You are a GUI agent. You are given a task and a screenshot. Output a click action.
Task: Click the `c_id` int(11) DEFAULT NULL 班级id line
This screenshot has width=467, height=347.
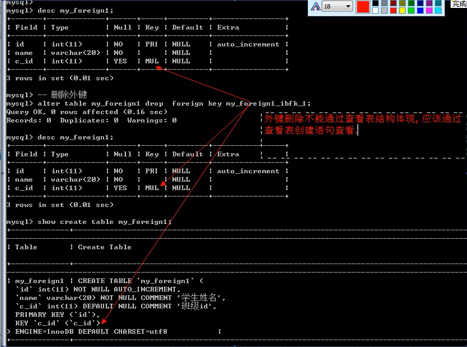pyautogui.click(x=116, y=306)
